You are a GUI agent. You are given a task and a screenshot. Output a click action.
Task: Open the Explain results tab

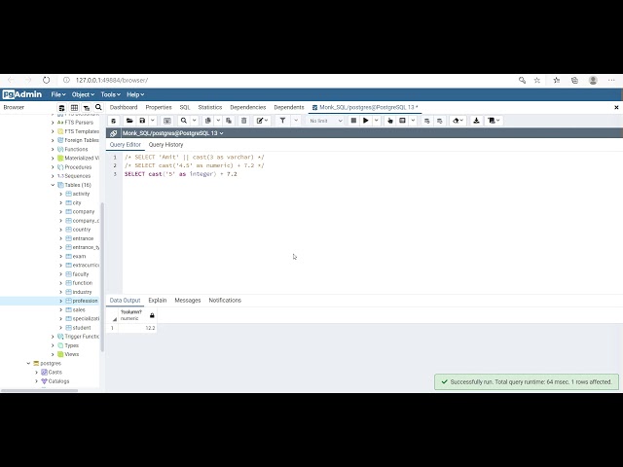click(x=158, y=301)
